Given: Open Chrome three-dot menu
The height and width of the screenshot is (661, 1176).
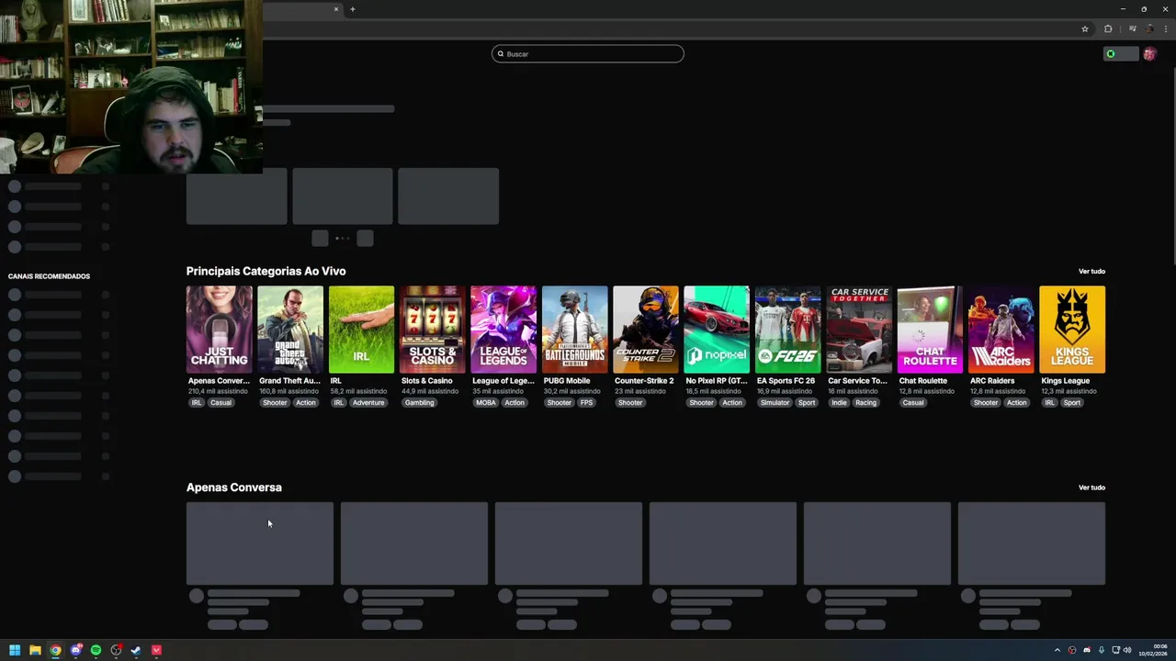Looking at the screenshot, I should click(1166, 28).
